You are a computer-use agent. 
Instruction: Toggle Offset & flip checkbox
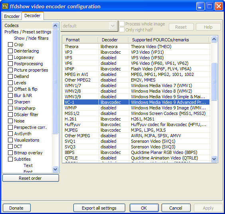[10, 89]
